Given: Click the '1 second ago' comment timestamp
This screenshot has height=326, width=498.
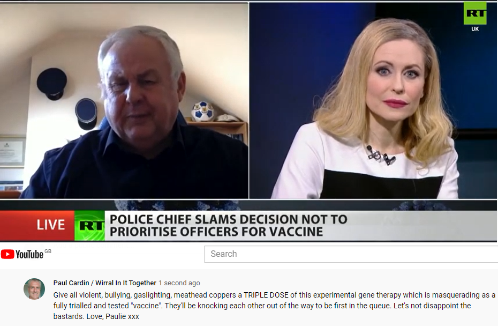Looking at the screenshot, I should (179, 283).
